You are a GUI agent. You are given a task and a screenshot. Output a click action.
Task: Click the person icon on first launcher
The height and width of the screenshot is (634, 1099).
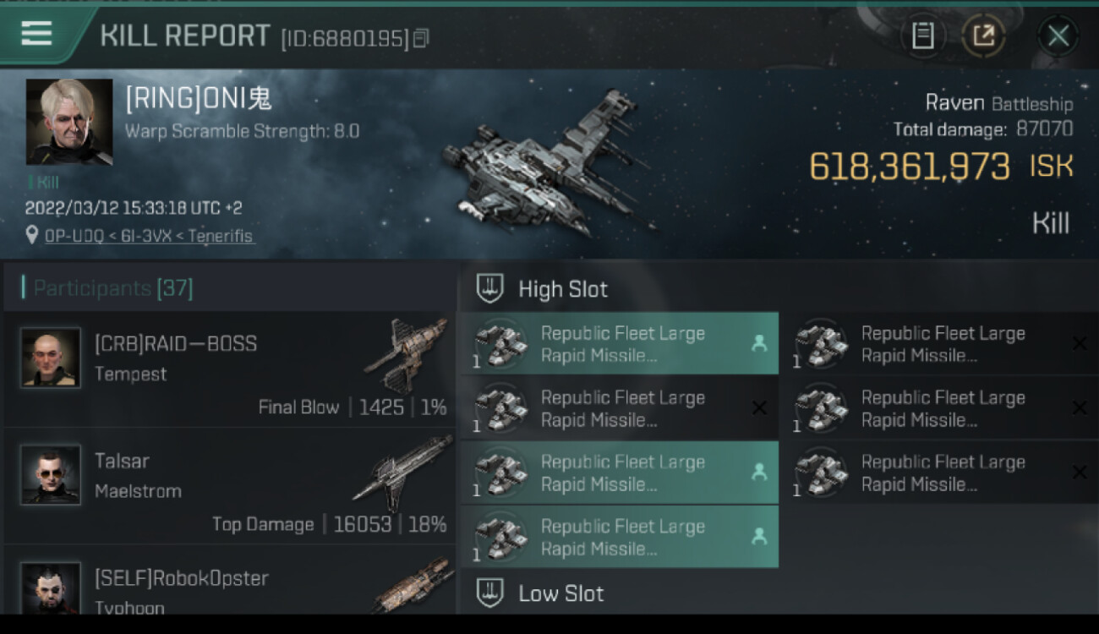[758, 343]
